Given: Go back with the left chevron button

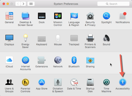Looking at the screenshot, I should 18,4.
